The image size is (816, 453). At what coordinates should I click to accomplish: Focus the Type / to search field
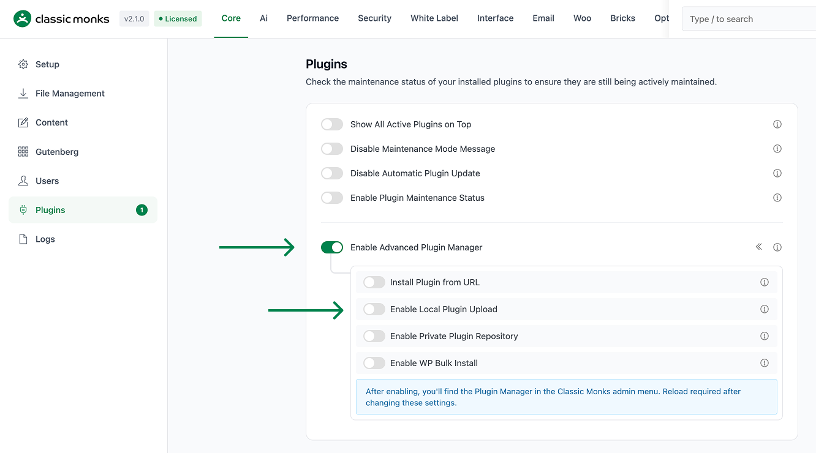749,19
